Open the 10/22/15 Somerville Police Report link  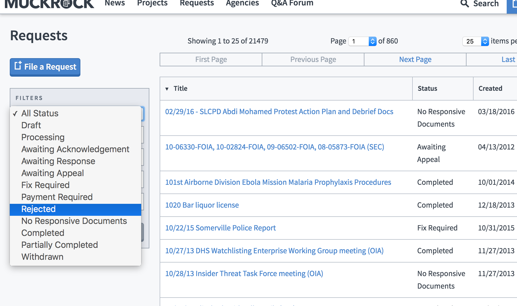pyautogui.click(x=220, y=228)
